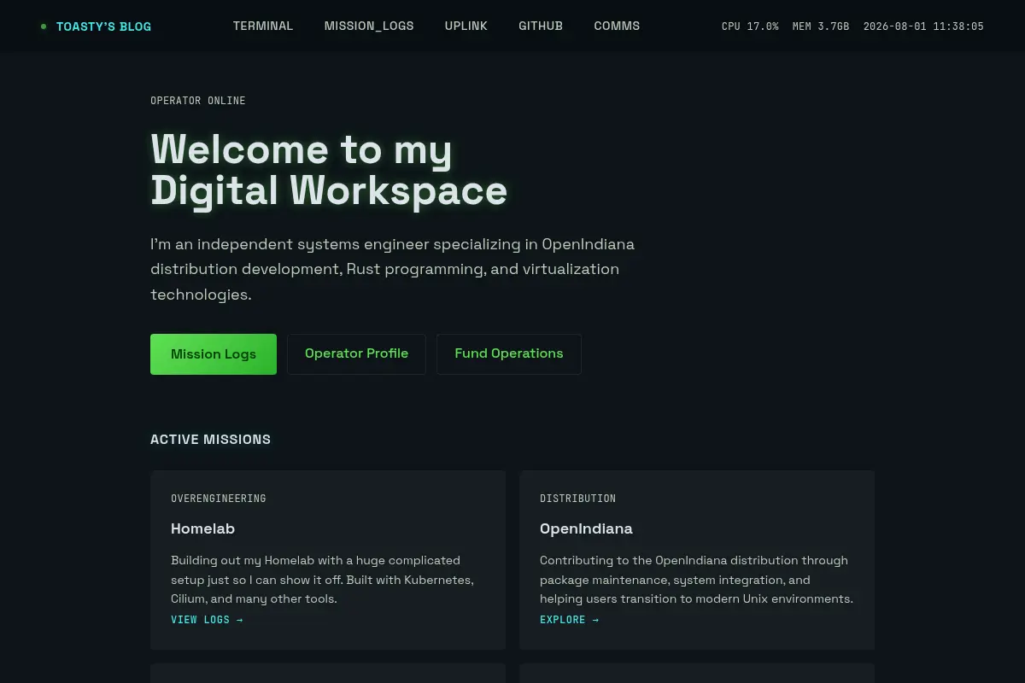Select the UPLINK nav item
1025x683 pixels.
[466, 26]
